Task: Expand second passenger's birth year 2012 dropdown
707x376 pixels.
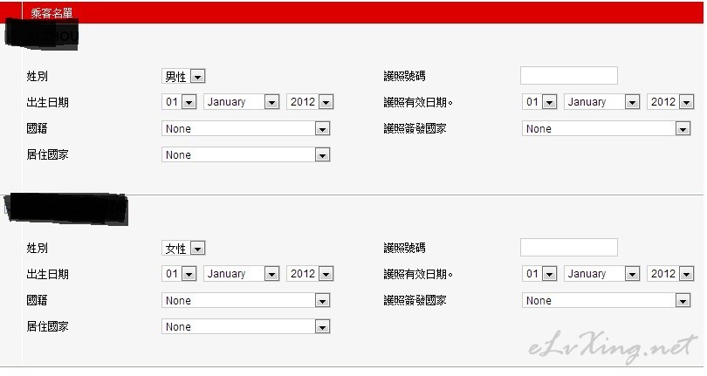Action: click(310, 274)
